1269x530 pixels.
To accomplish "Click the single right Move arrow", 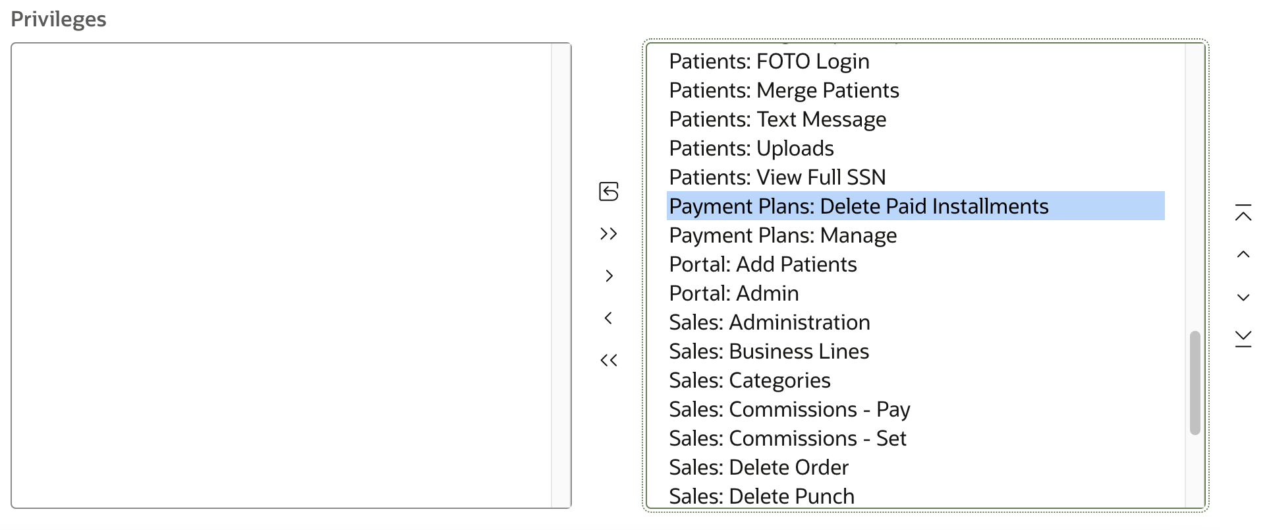I will click(x=608, y=276).
